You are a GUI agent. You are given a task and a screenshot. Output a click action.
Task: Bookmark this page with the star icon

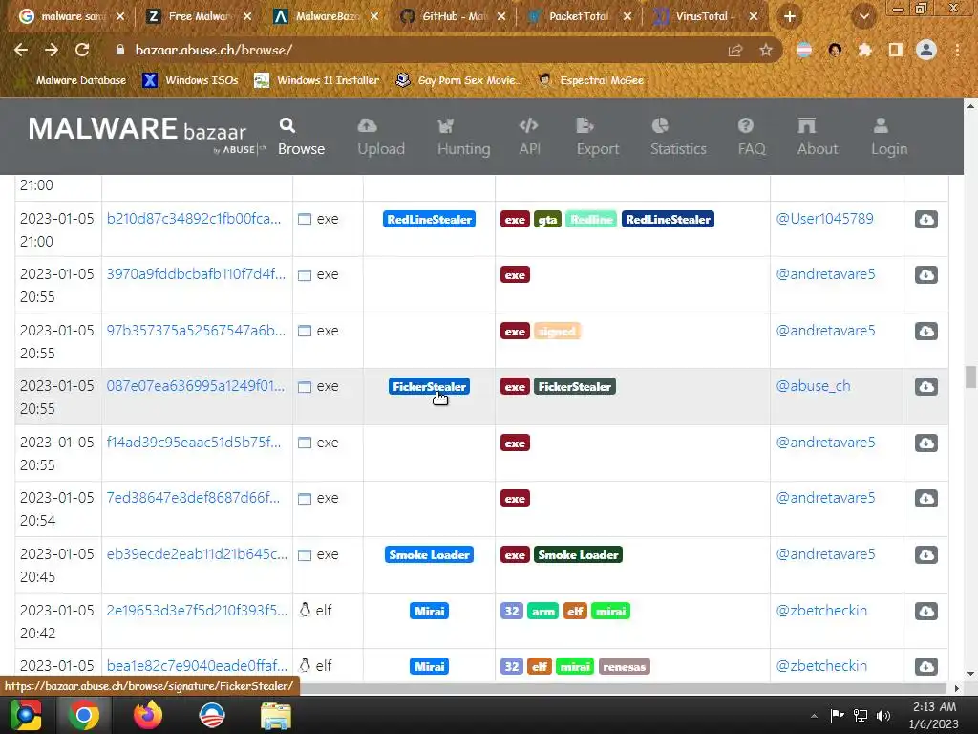coord(766,50)
